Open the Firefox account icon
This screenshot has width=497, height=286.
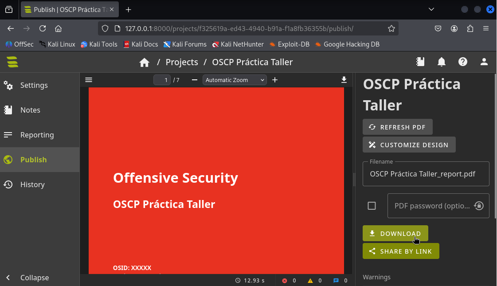click(454, 28)
